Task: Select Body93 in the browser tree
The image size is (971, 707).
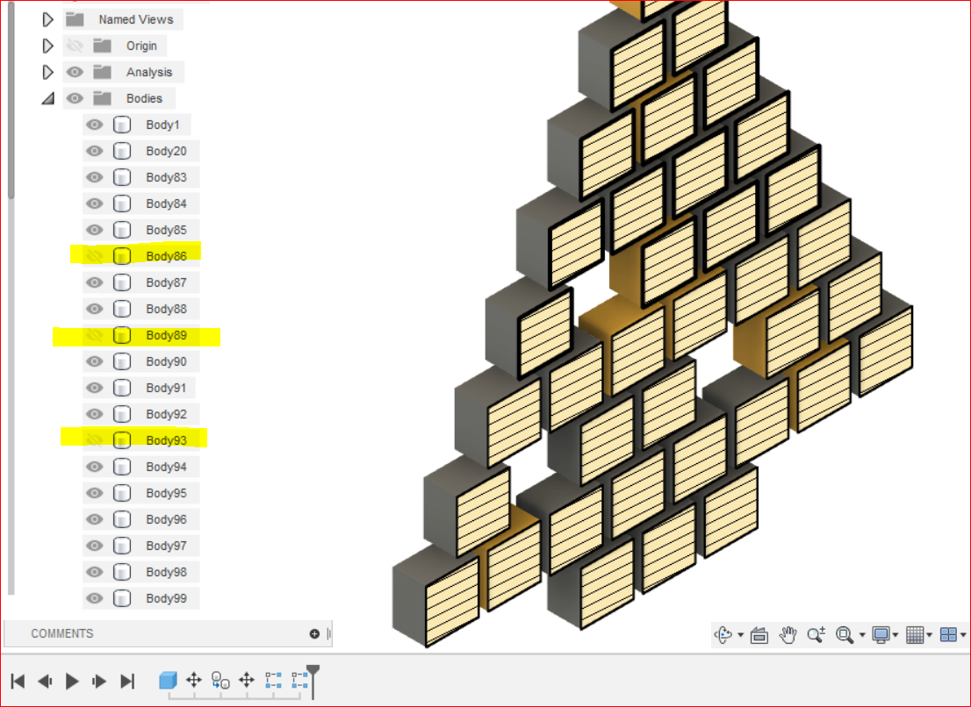Action: pyautogui.click(x=167, y=440)
